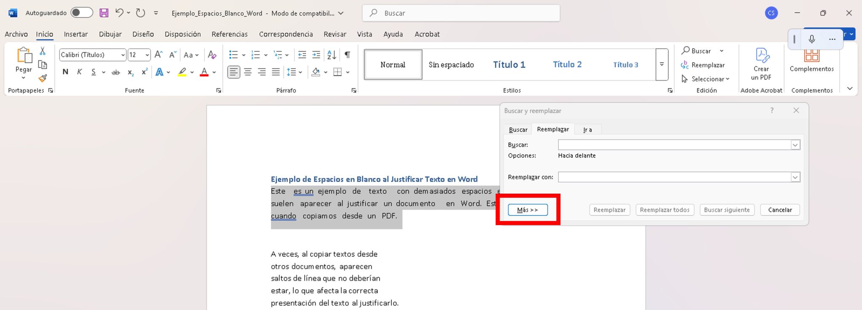The height and width of the screenshot is (310, 862).
Task: Open the font name dropdown
Action: (x=122, y=55)
